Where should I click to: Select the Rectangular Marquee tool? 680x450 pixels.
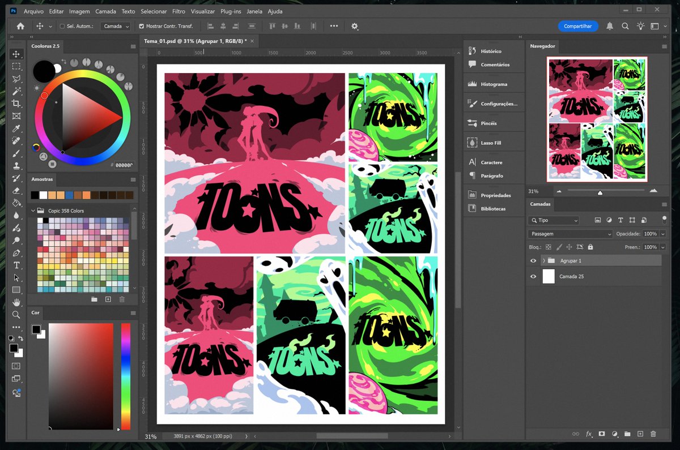[16, 66]
